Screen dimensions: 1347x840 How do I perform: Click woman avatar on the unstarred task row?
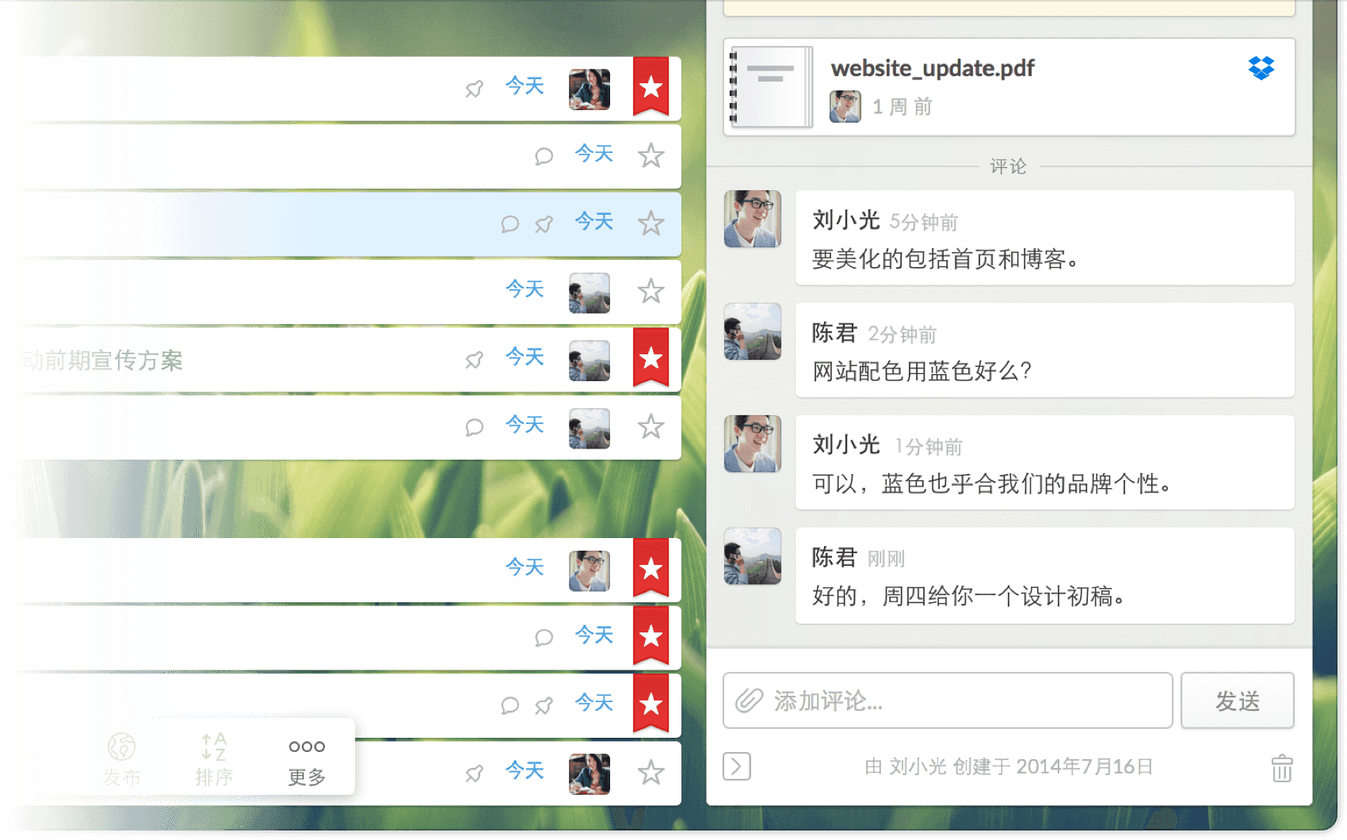[590, 773]
